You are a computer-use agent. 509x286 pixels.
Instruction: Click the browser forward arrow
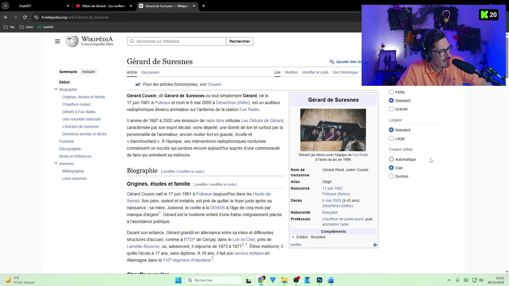coord(15,17)
